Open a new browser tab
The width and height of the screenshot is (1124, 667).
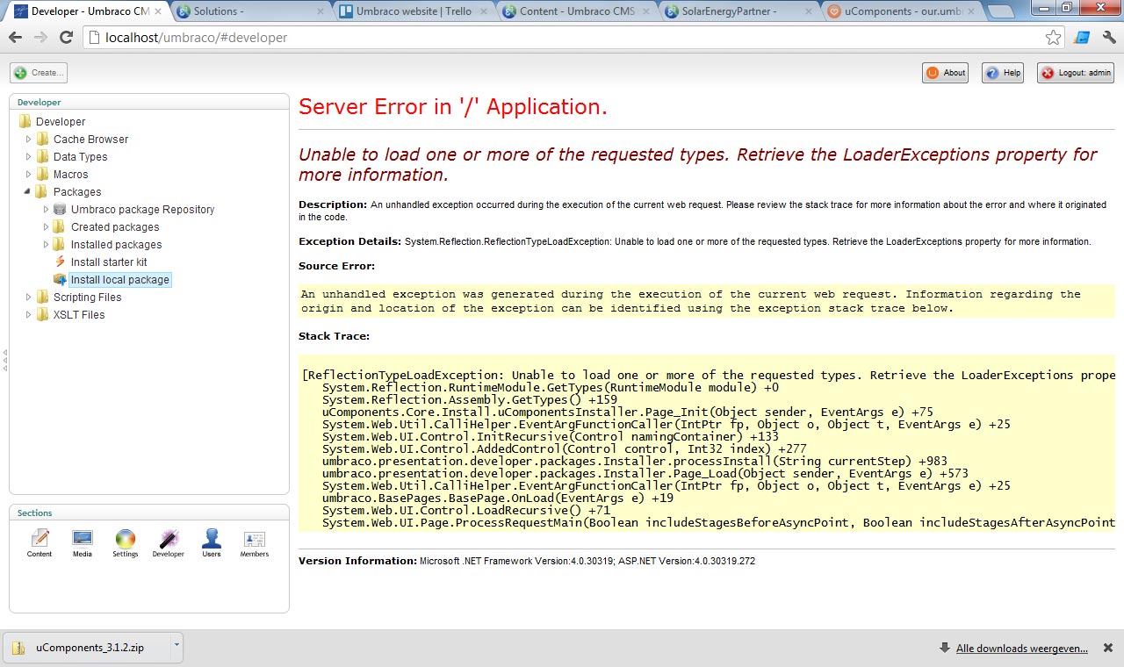click(1001, 11)
